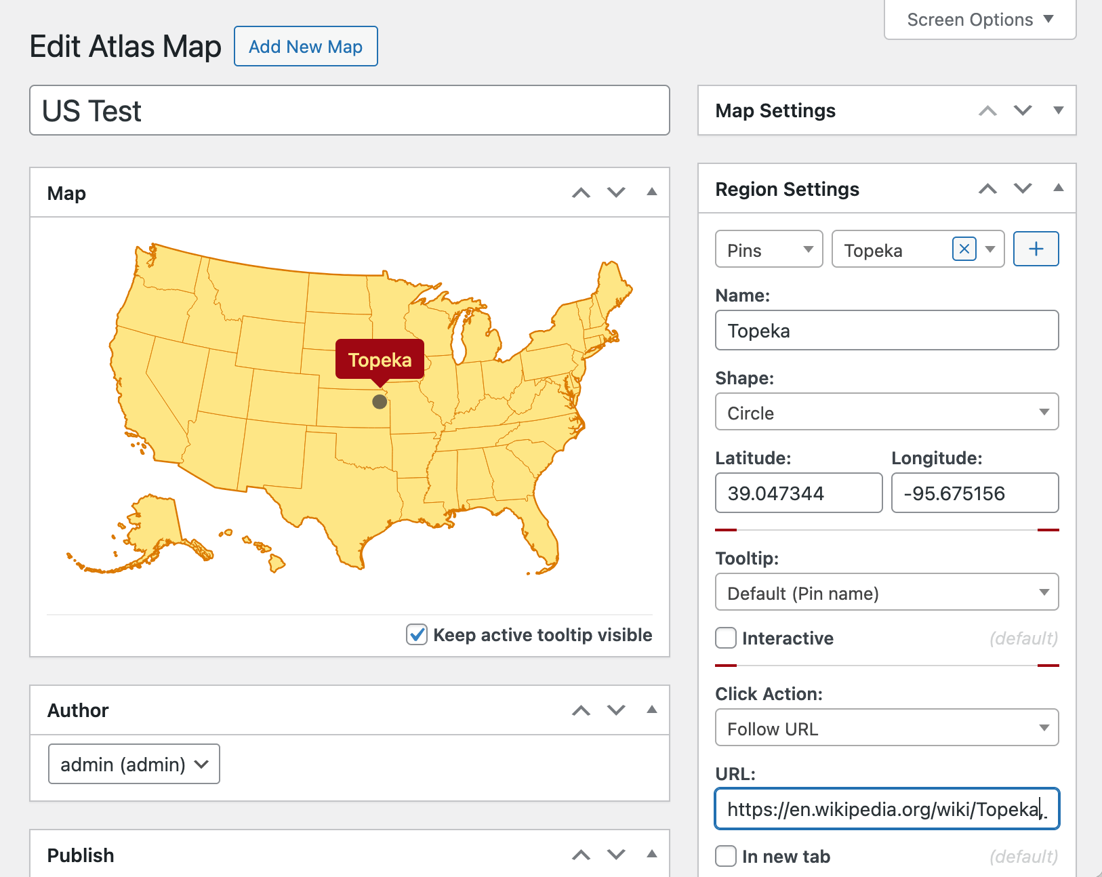Viewport: 1102px width, 877px height.
Task: Select the Topeka pin on the map
Action: (x=380, y=402)
